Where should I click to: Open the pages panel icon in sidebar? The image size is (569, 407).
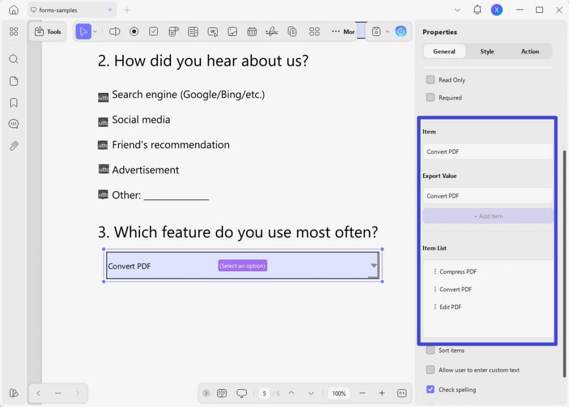click(x=14, y=81)
